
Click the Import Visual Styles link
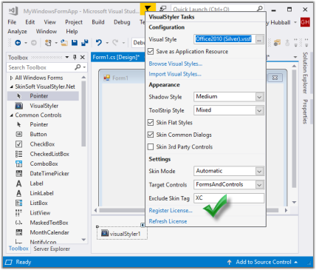pyautogui.click(x=175, y=74)
